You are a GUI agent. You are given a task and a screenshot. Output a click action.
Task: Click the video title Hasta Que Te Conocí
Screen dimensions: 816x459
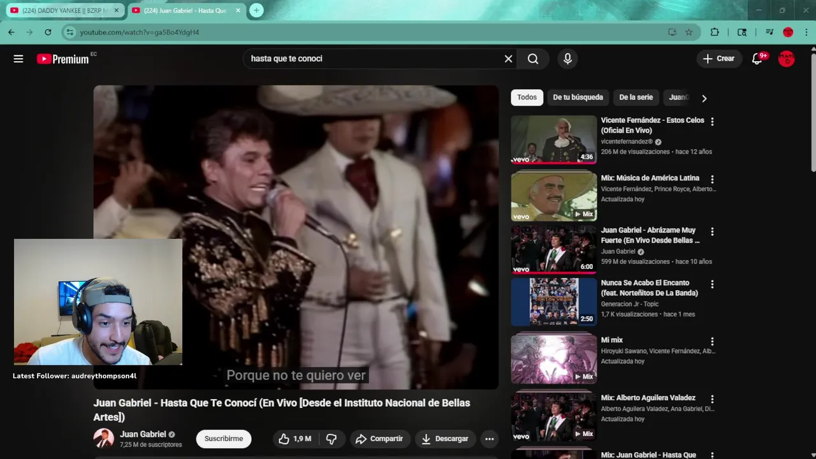(x=282, y=410)
